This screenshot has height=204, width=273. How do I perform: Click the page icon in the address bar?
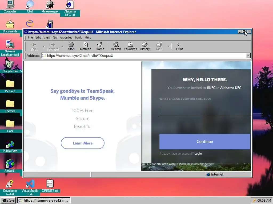(x=44, y=56)
